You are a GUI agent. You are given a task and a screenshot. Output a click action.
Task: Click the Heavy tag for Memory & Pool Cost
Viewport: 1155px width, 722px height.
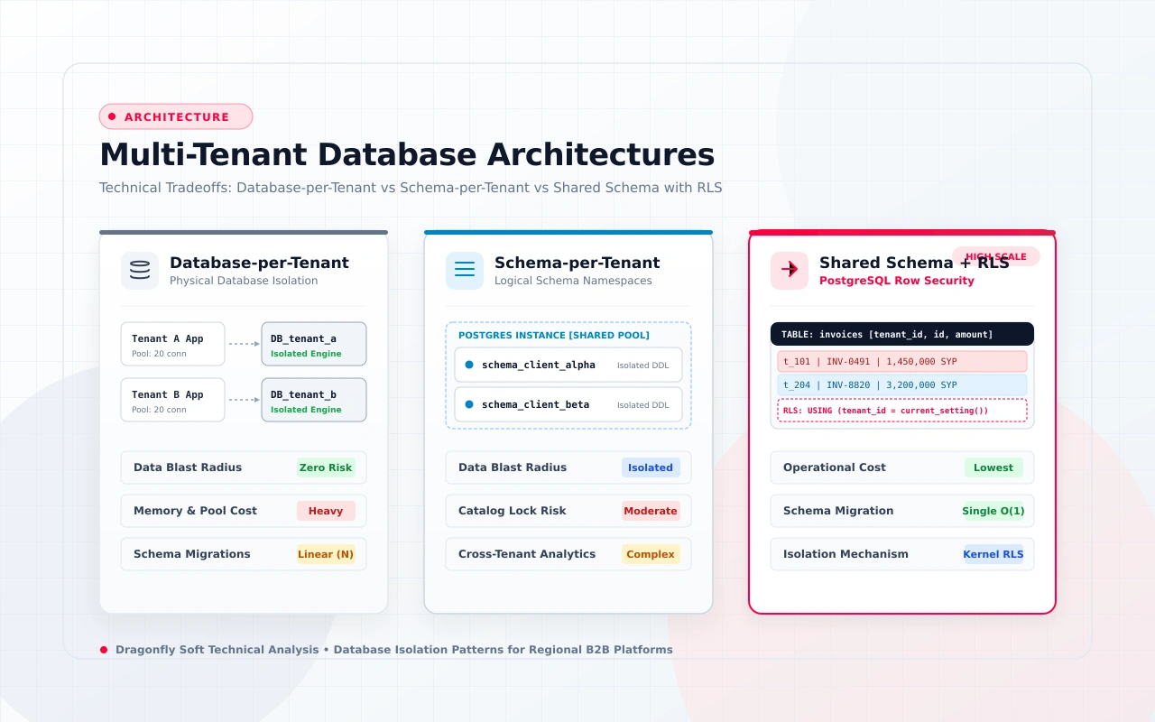(x=326, y=511)
